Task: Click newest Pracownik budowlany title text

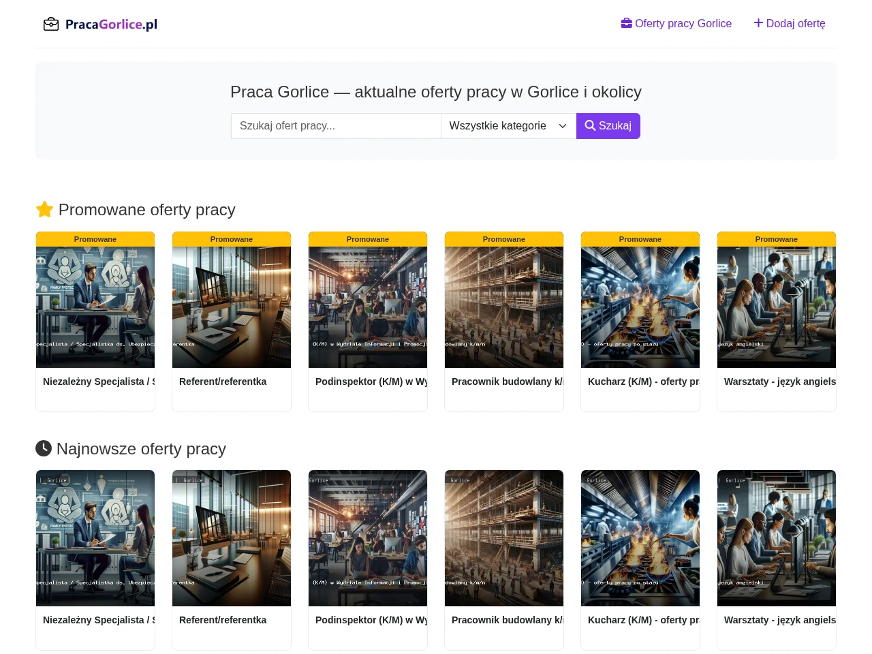Action: pos(508,620)
